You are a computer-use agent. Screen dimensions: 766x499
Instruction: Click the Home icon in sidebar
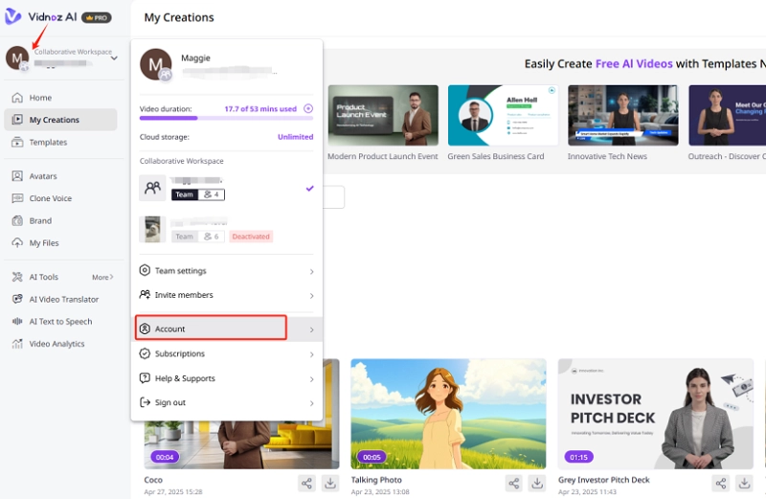(x=17, y=98)
